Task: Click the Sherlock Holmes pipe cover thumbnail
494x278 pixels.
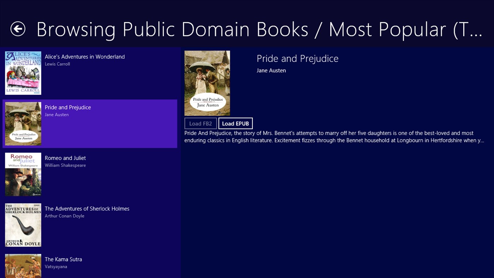Action: click(23, 225)
